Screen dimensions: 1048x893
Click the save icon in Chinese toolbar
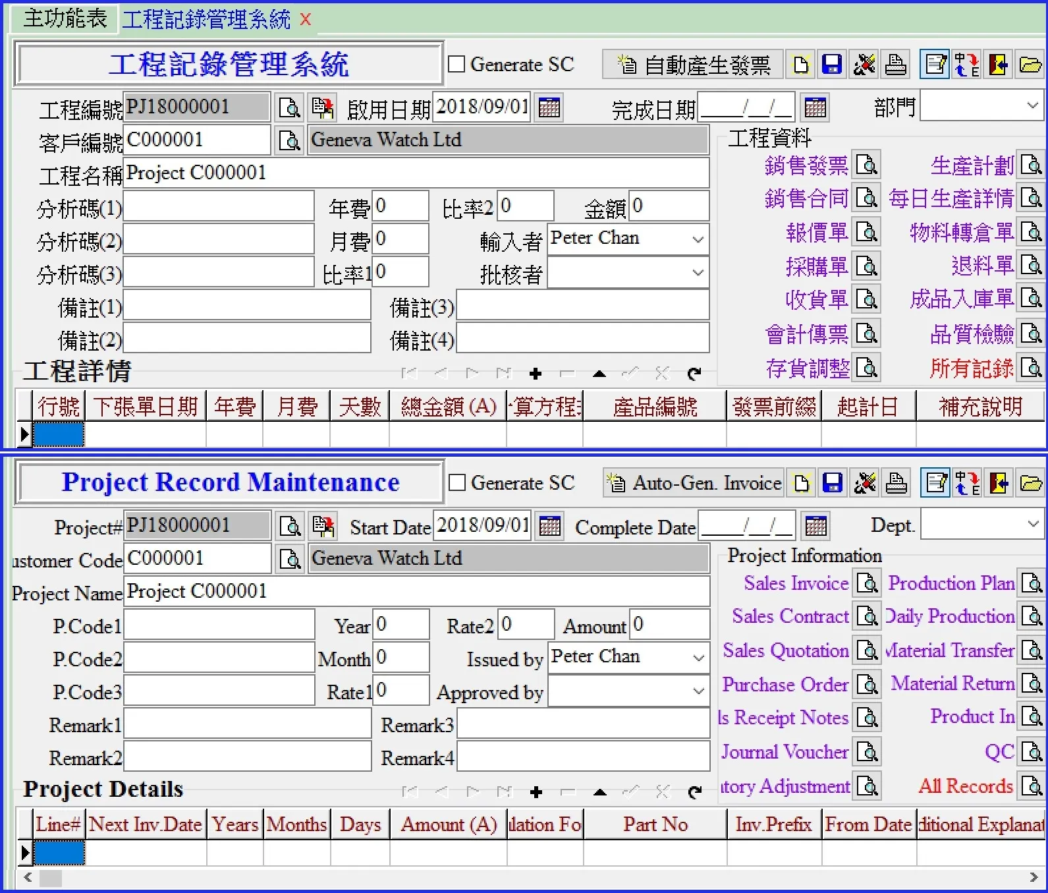(x=832, y=65)
